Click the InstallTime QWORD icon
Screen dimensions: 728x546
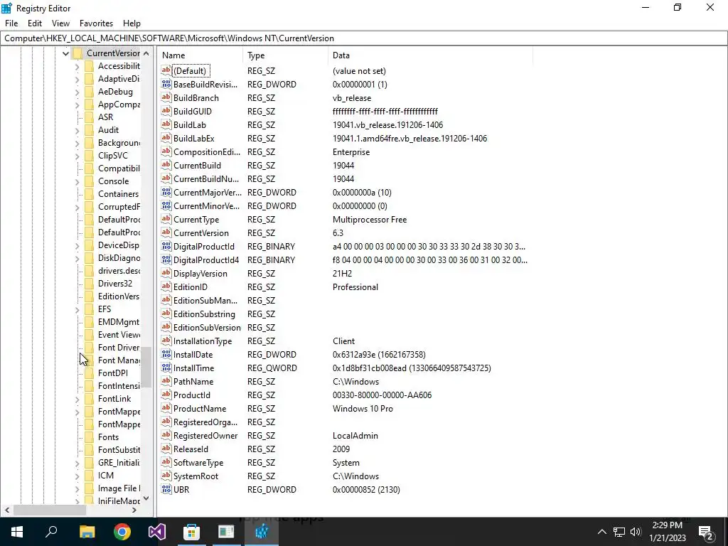click(166, 368)
